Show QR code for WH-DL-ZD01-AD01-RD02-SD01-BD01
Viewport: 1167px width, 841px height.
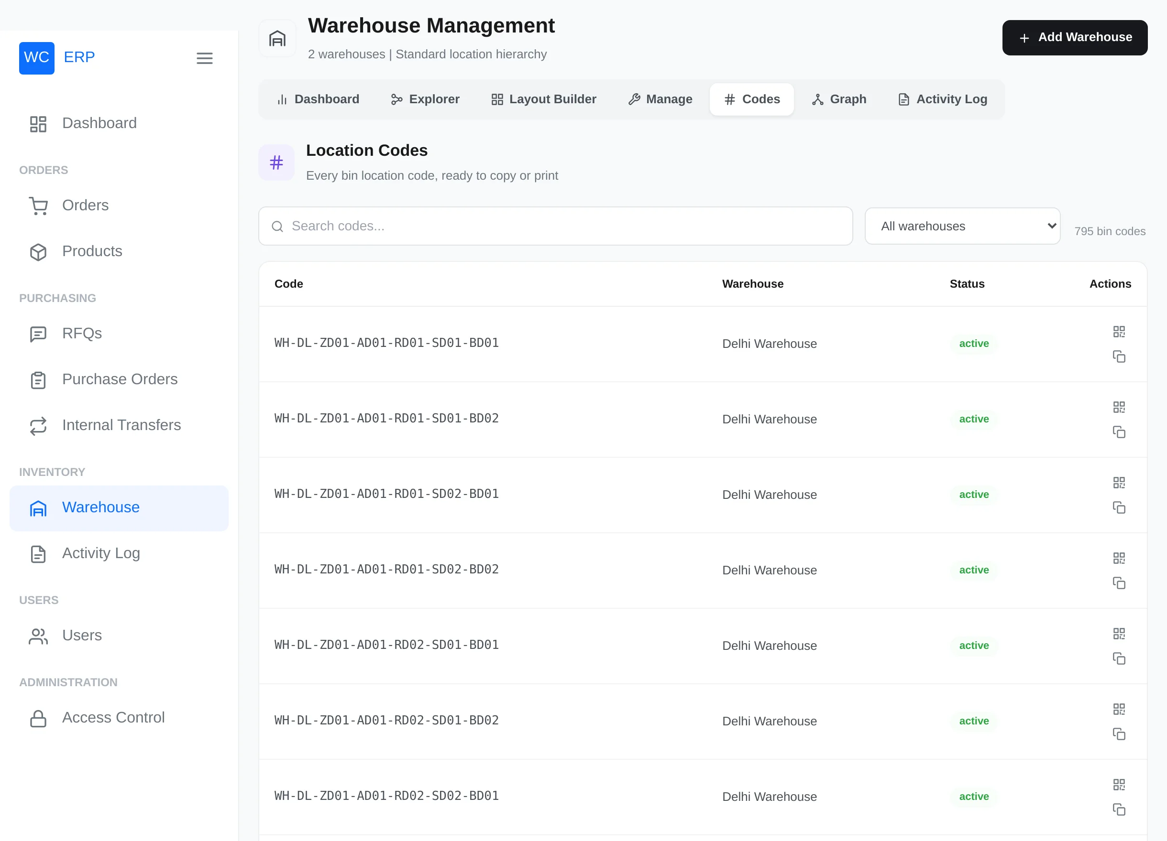pos(1119,634)
